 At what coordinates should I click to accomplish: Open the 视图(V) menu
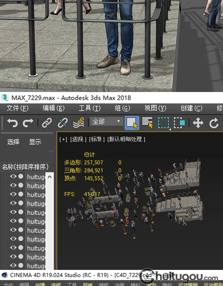click(155, 108)
